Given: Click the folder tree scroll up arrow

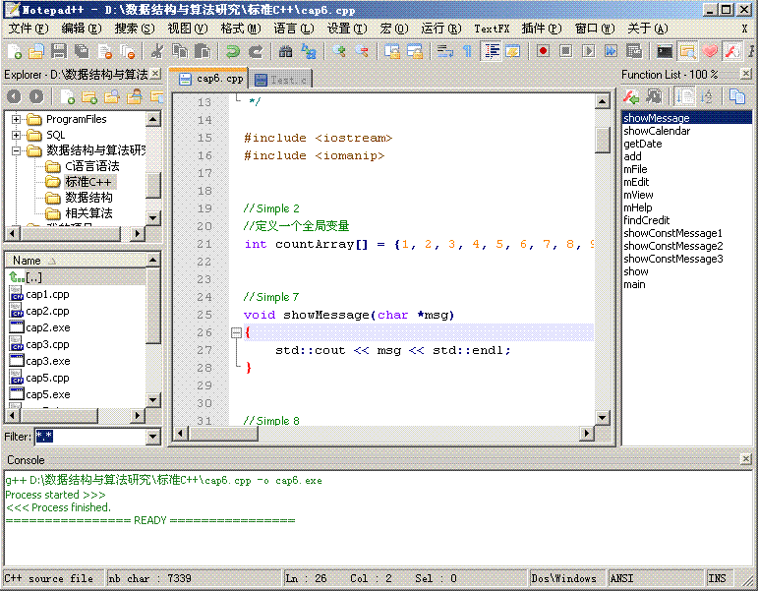Looking at the screenshot, I should click(153, 118).
